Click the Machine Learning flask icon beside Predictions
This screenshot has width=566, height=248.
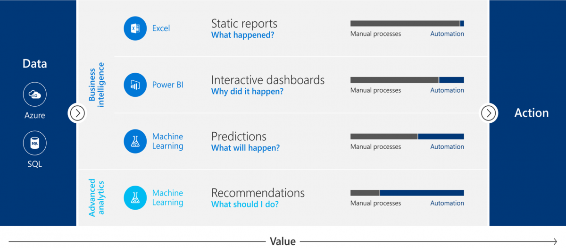(135, 141)
